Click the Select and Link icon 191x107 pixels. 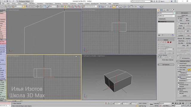(x=6, y=7)
